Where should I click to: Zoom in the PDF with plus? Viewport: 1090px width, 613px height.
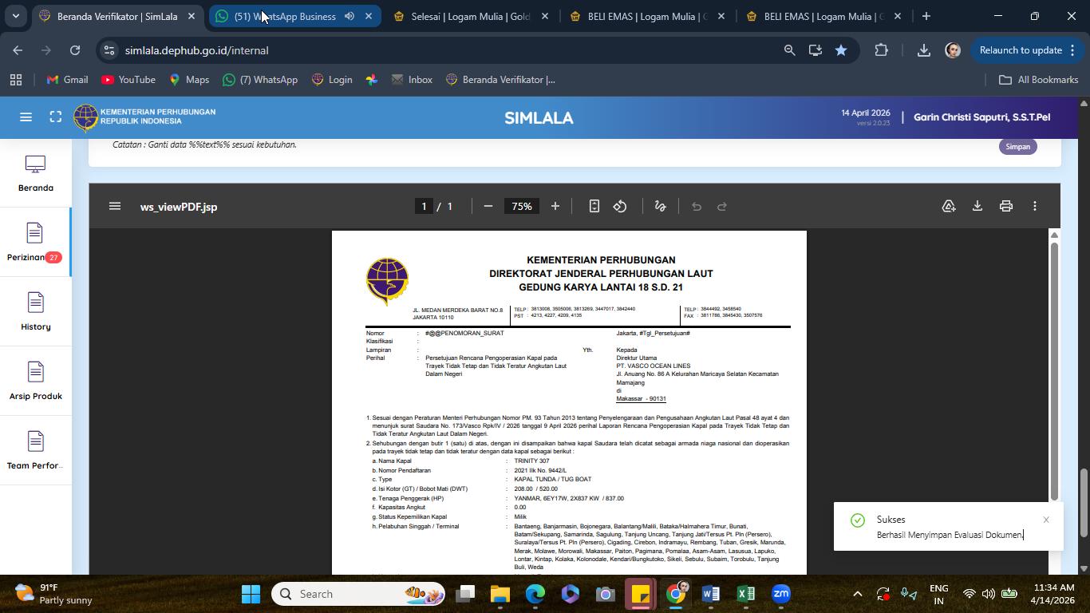point(555,206)
